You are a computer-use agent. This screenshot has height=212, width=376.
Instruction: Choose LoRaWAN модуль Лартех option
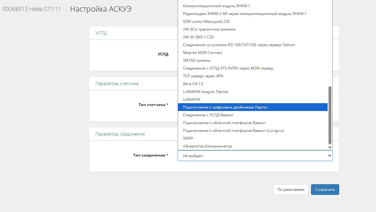[x=205, y=91]
